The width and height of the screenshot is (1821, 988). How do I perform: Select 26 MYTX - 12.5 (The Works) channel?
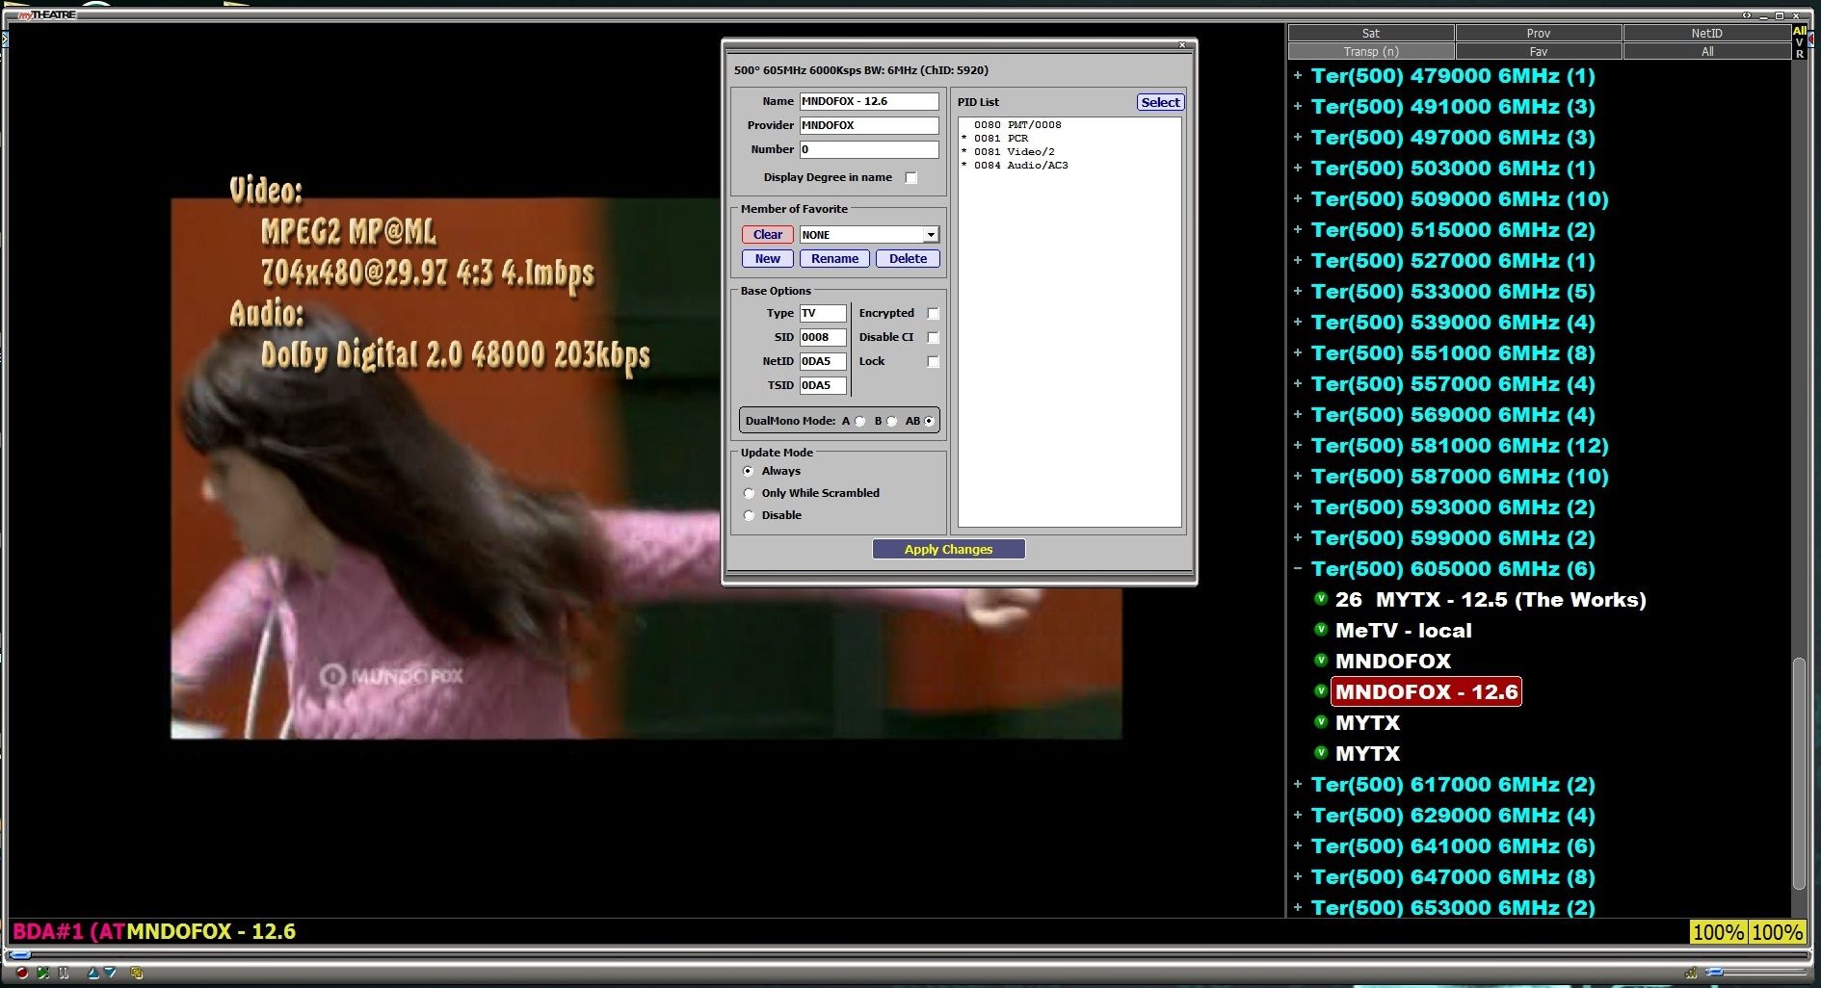click(x=1491, y=599)
